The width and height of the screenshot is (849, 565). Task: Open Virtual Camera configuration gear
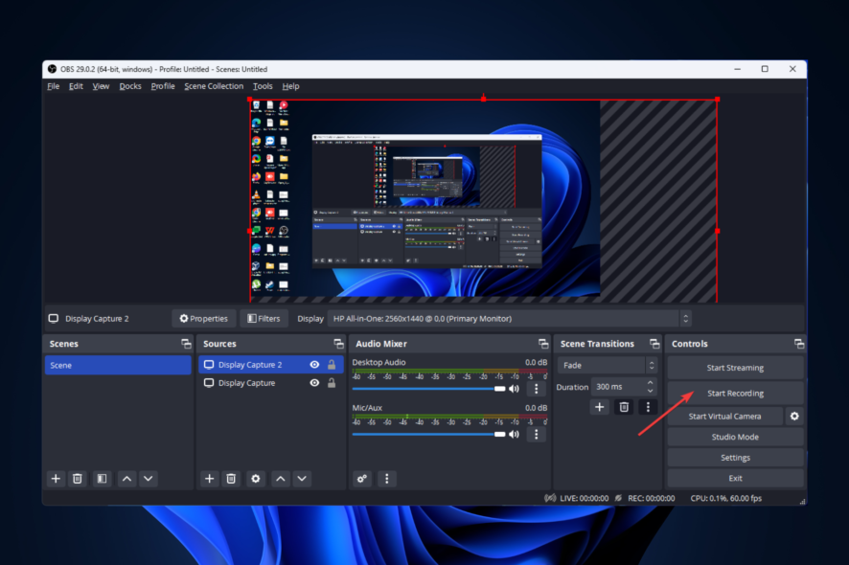tap(793, 417)
